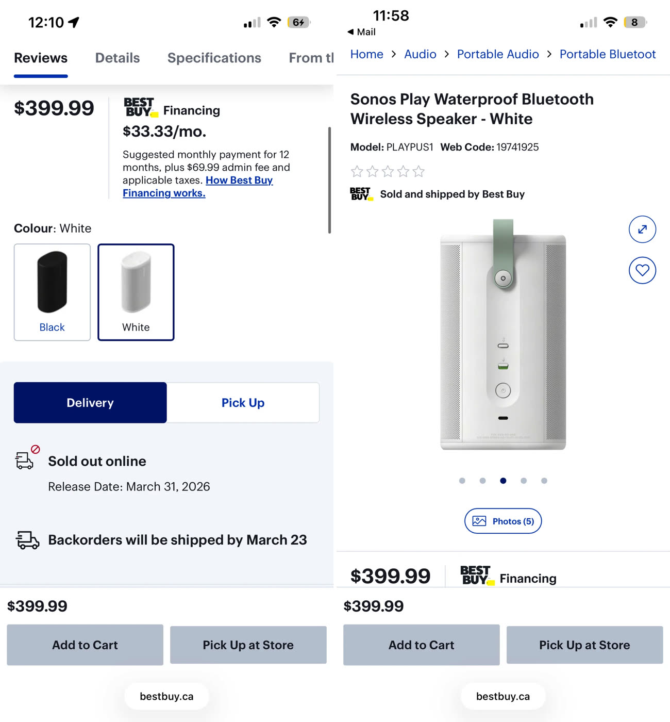This screenshot has height=722, width=670.
Task: Tap the Best Buy logo beside seller info
Action: (x=361, y=194)
